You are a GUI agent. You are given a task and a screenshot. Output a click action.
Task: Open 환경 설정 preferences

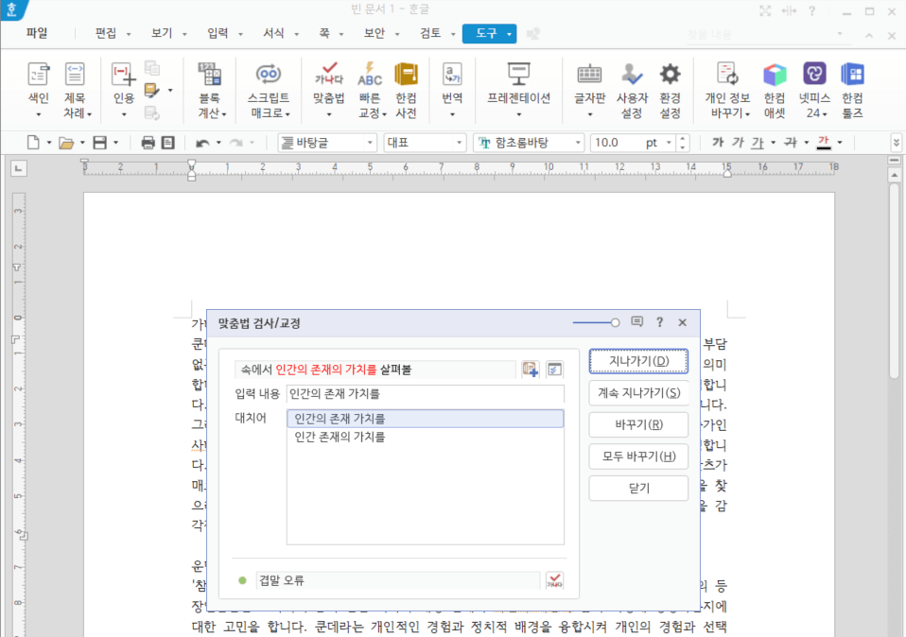[670, 89]
